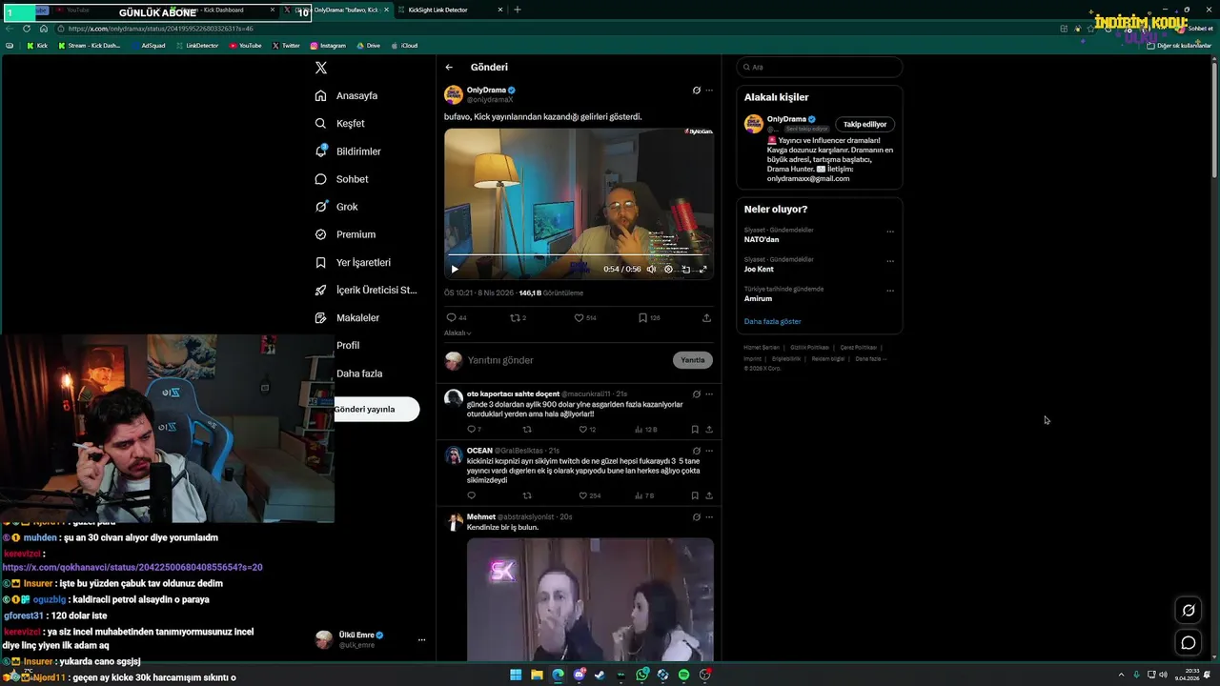Screen dimensions: 1220x686
Task: Mute the video volume
Action: [x=651, y=269]
